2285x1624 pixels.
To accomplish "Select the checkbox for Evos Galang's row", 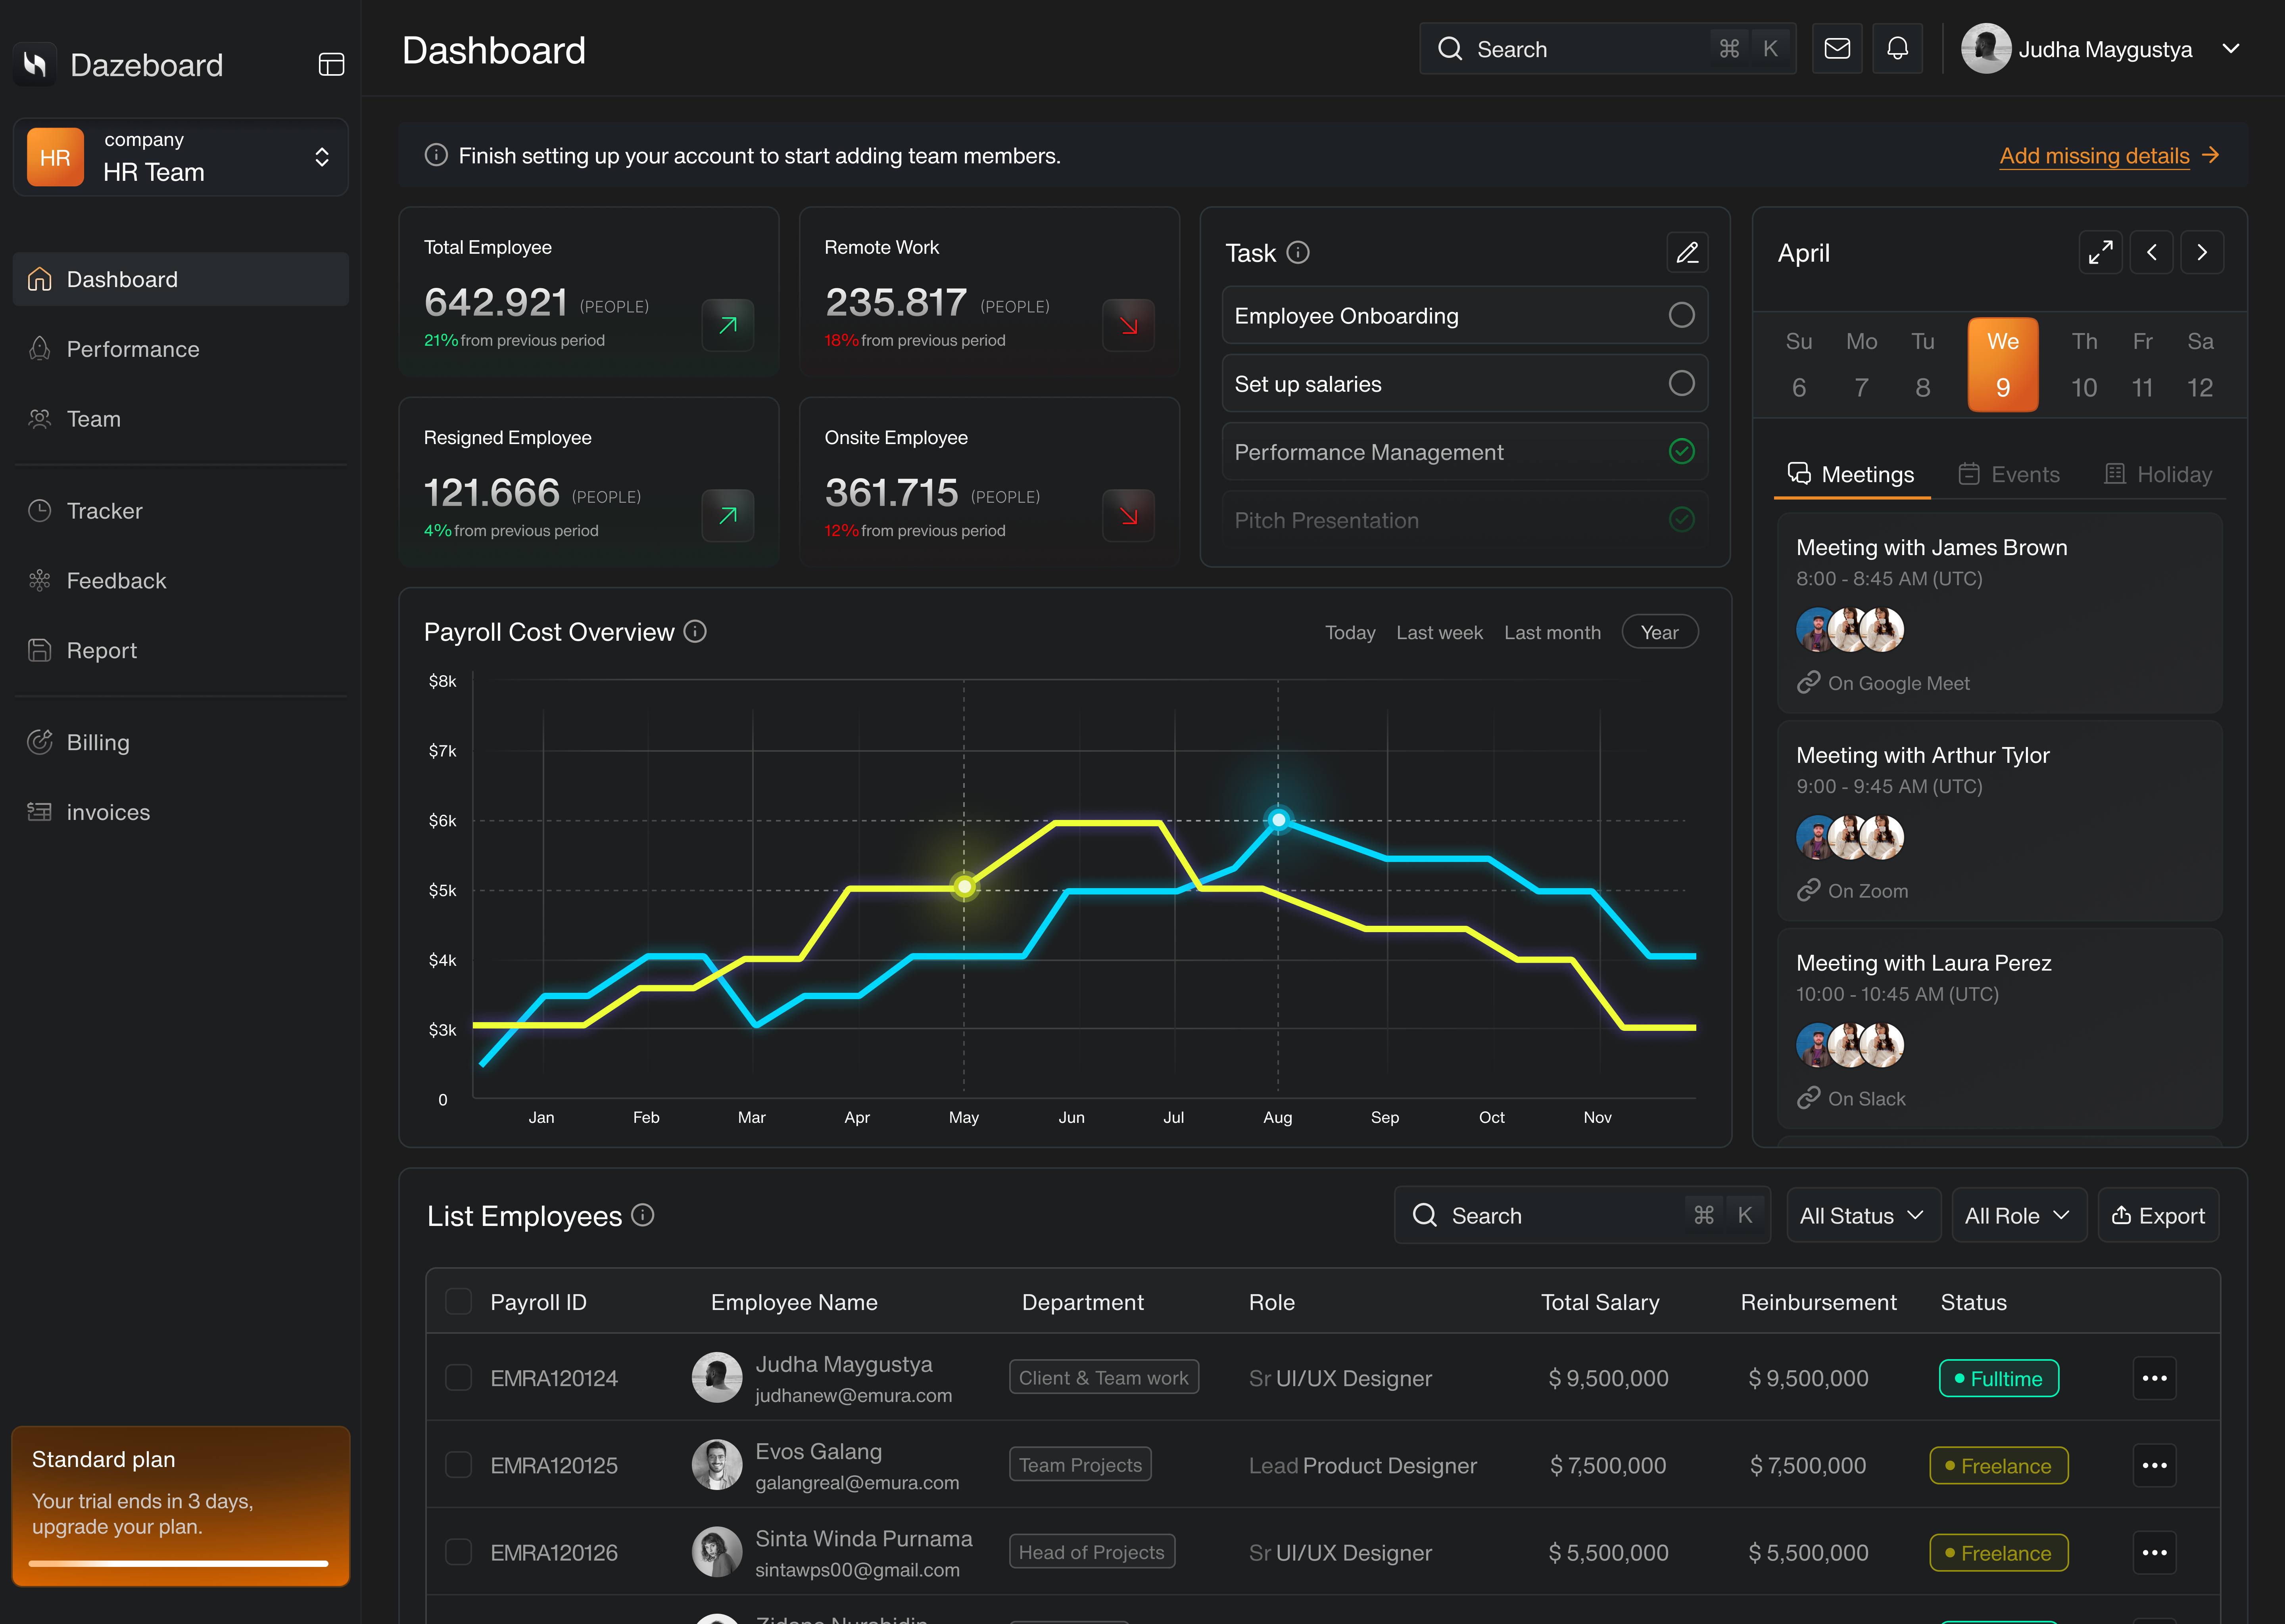I will tap(458, 1464).
